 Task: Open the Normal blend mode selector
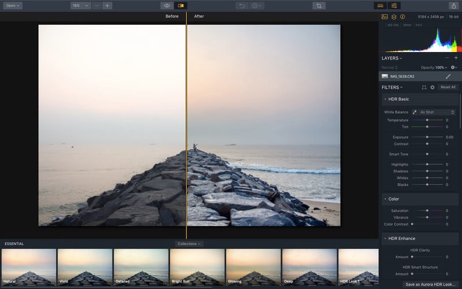pos(389,68)
